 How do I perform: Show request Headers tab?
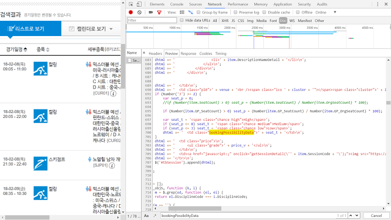(155, 53)
